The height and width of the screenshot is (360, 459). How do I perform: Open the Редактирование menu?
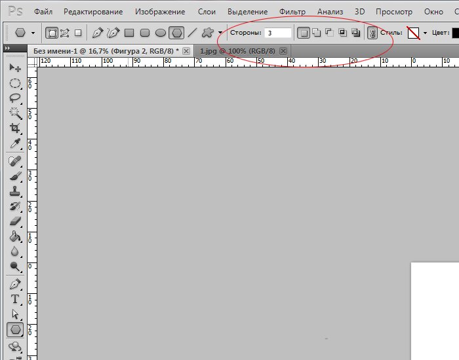click(93, 12)
